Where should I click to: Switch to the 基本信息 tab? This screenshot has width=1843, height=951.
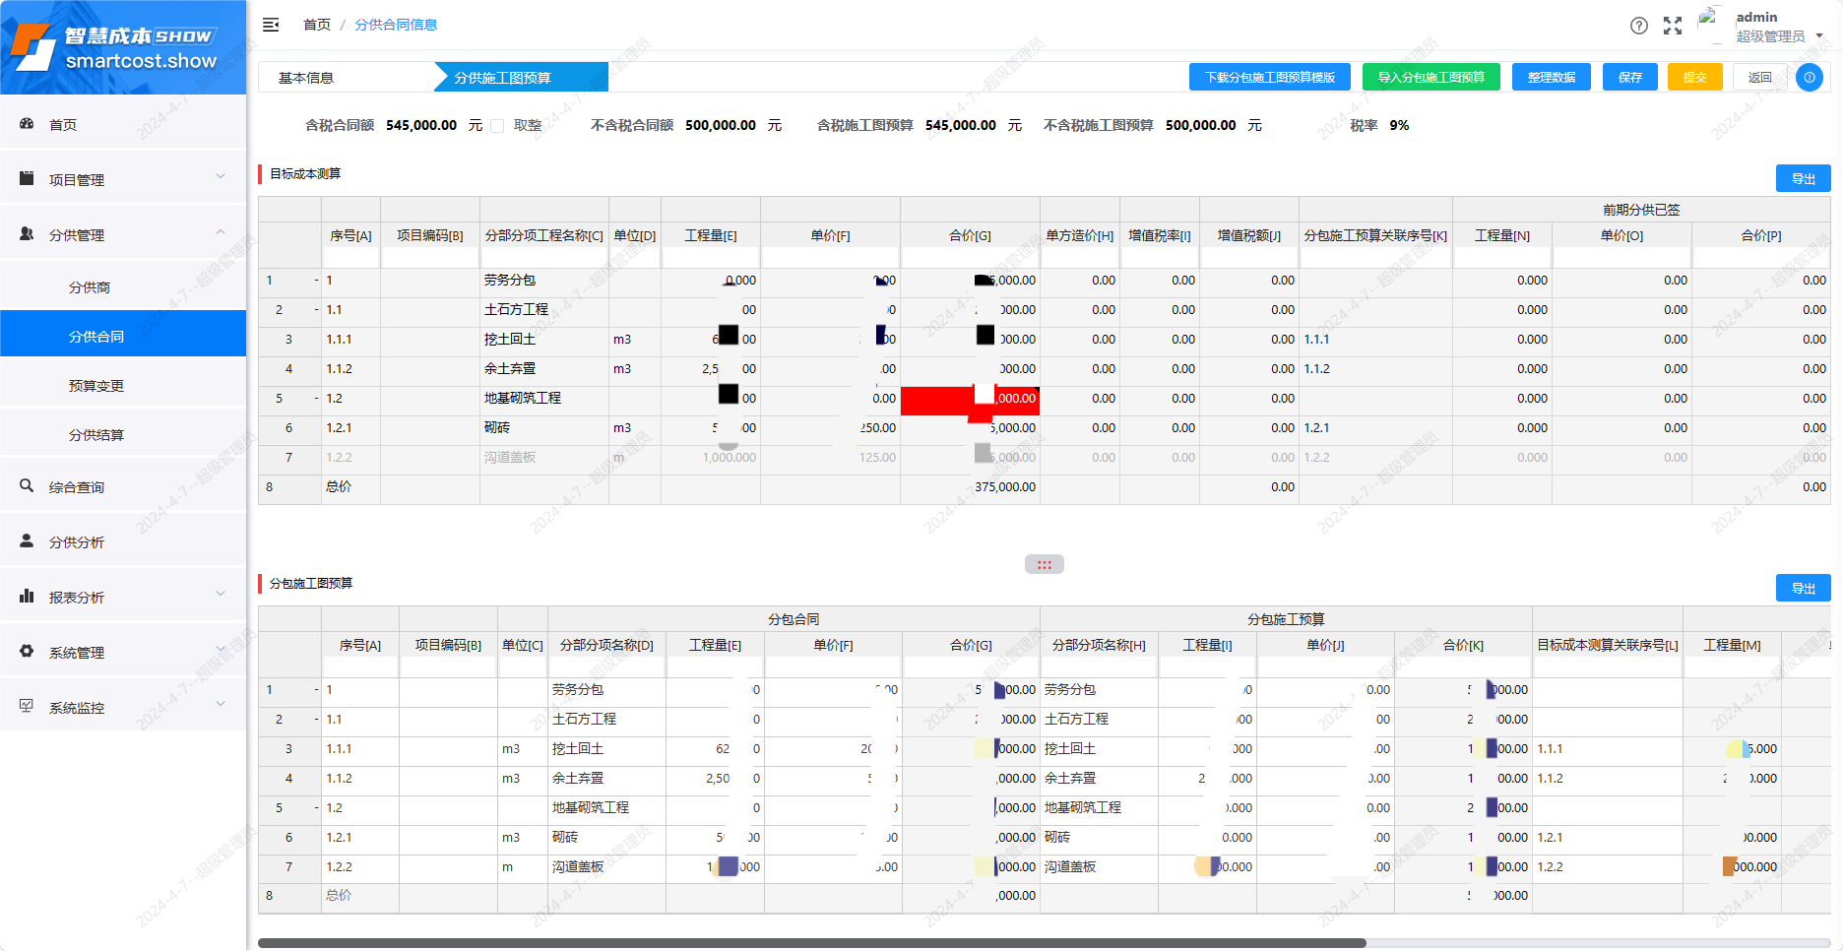306,78
